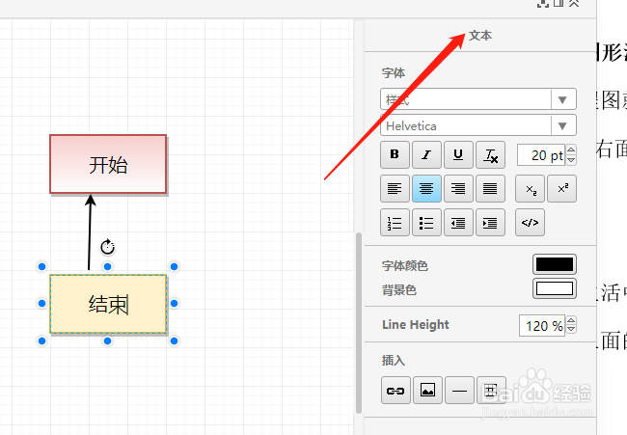The height and width of the screenshot is (435, 627).
Task: Insert a hyperlink
Action: click(x=395, y=391)
